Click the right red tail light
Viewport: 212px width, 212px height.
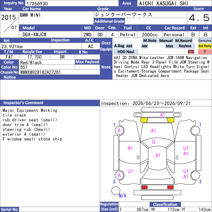tap(170, 187)
